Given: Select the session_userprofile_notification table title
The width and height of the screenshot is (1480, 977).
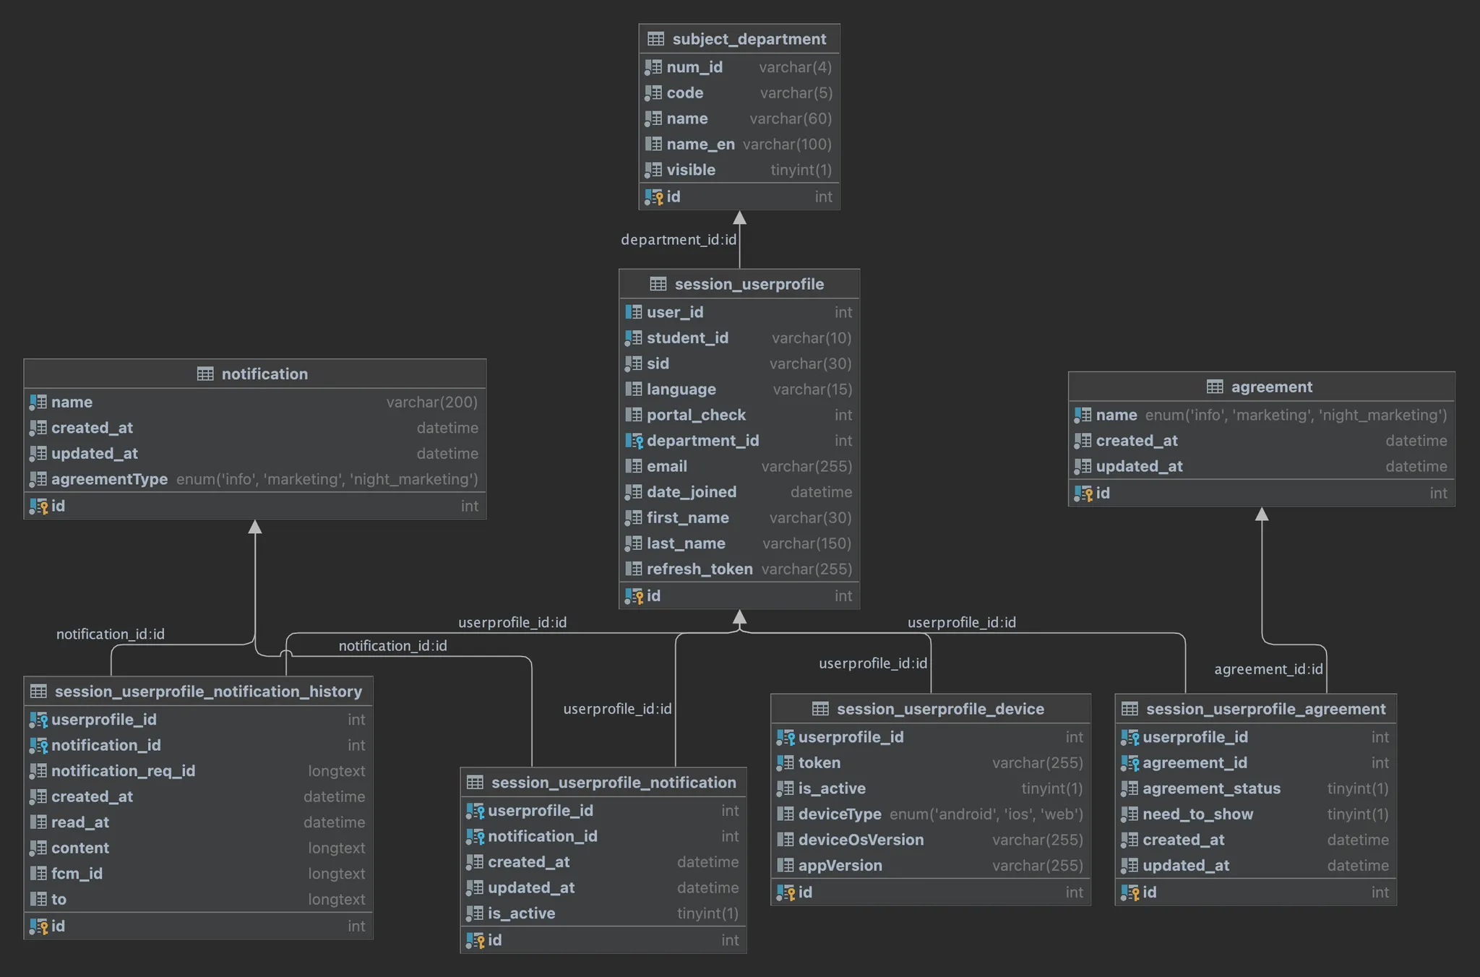Looking at the screenshot, I should point(613,783).
